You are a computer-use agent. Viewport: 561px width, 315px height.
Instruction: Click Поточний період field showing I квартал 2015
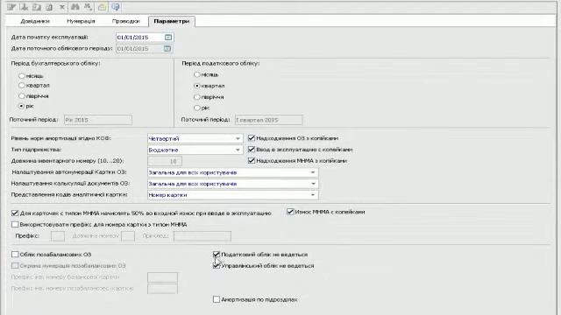tap(269, 120)
